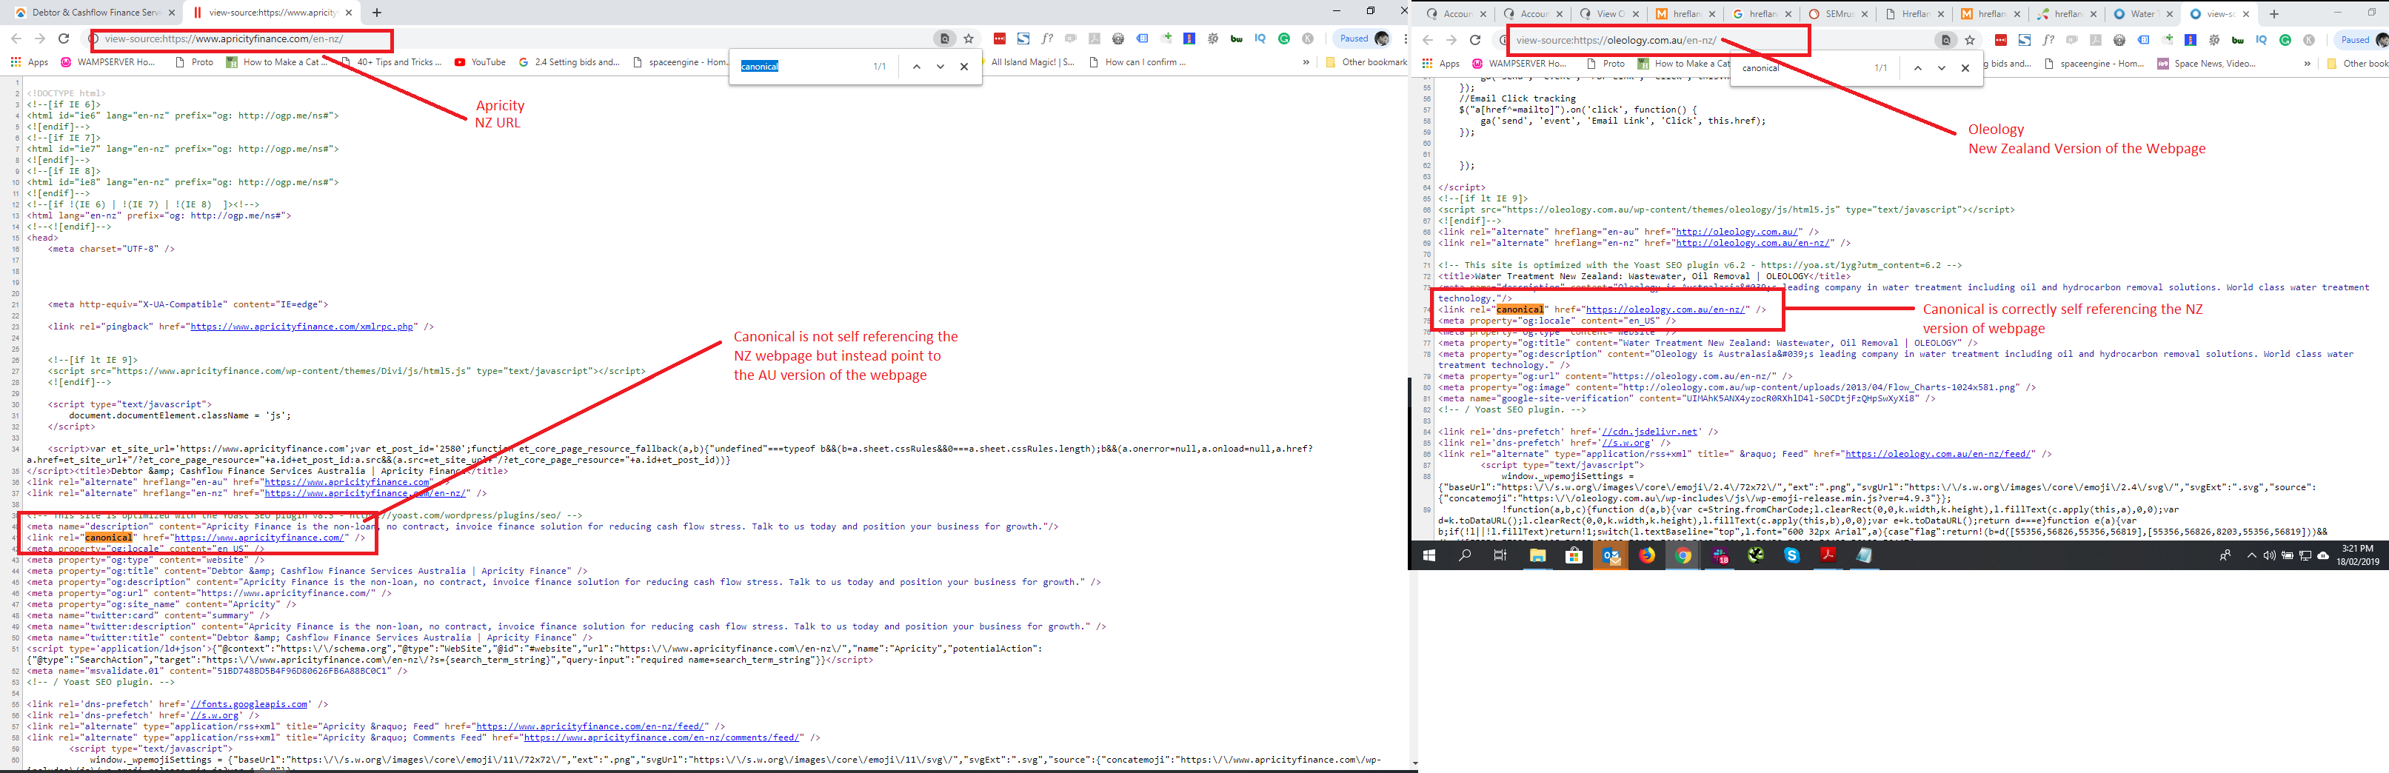Bookmark the Oleology page with star icon
Viewport: 2389px width, 773px height.
1970,40
